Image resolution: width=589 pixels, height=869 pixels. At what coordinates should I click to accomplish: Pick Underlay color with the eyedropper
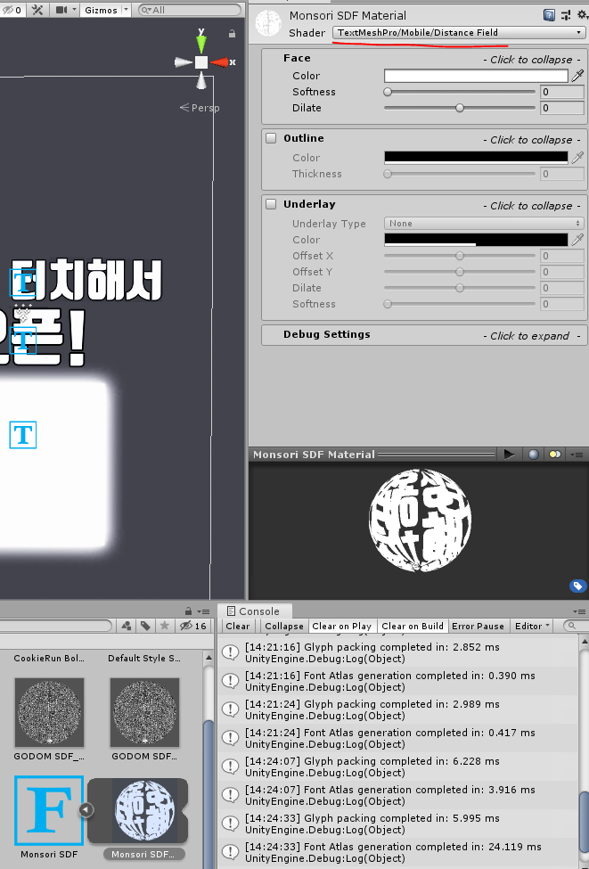(x=577, y=240)
